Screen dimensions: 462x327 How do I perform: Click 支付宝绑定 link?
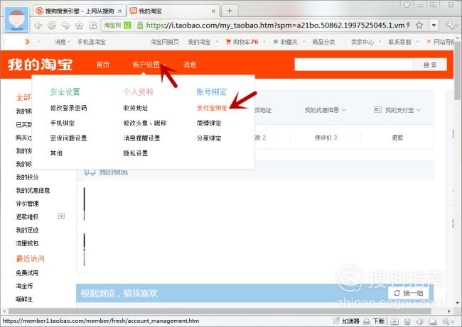pyautogui.click(x=212, y=108)
